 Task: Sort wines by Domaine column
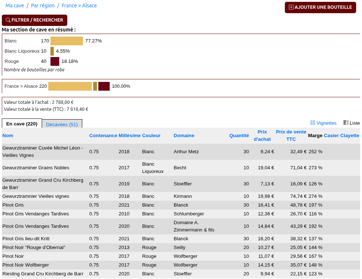tap(184, 135)
